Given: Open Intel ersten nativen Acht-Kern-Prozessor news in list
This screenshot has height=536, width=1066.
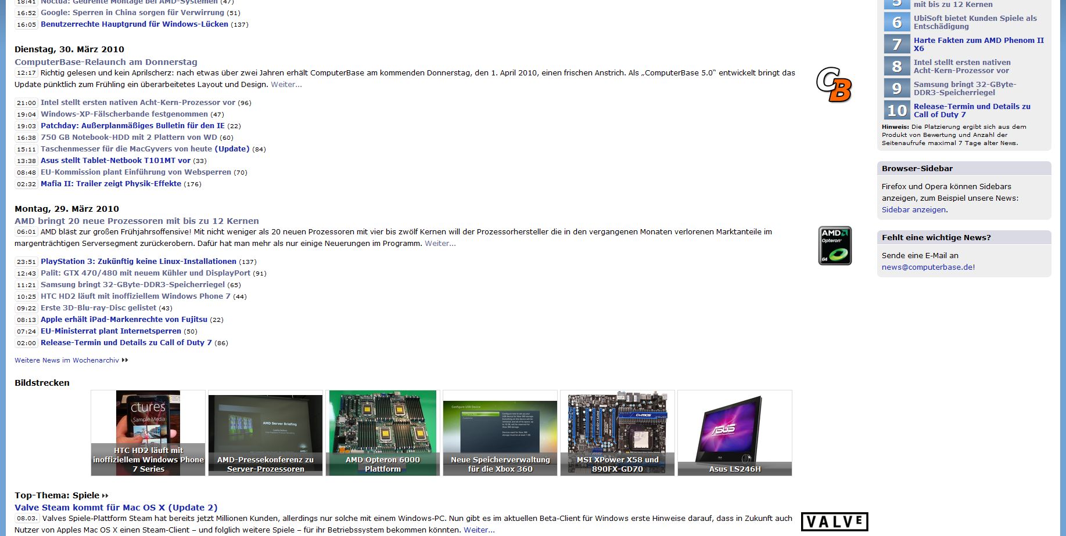Looking at the screenshot, I should point(138,103).
